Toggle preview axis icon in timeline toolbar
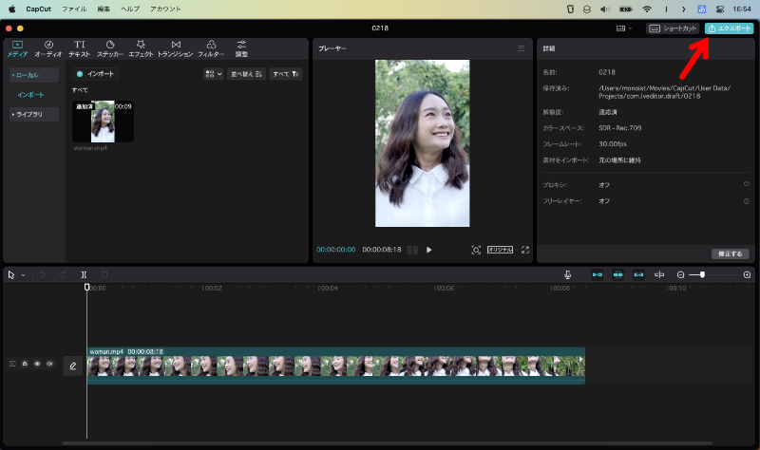Viewport: 760px width, 450px height. (x=659, y=274)
